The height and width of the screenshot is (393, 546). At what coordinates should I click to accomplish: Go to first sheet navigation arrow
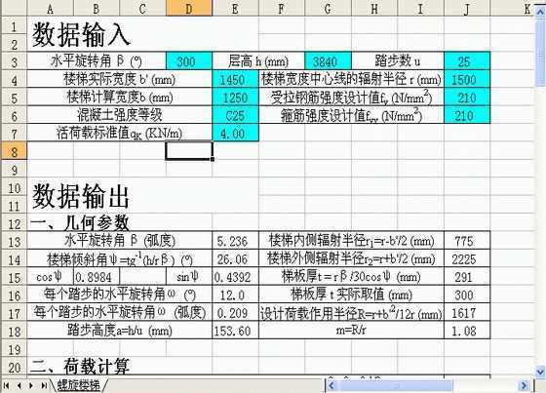pos(6,385)
